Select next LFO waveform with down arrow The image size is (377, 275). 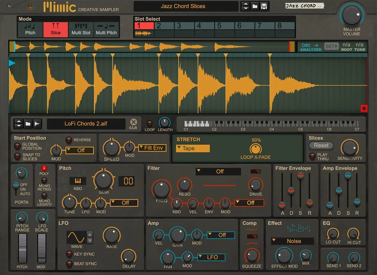tap(90, 241)
